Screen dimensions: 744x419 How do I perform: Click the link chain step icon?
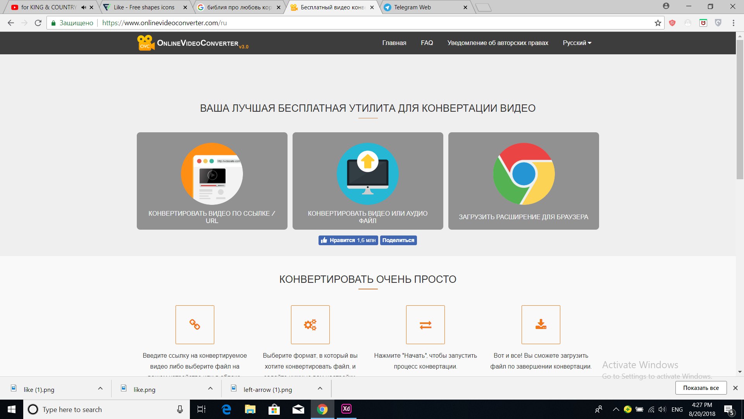click(x=195, y=324)
